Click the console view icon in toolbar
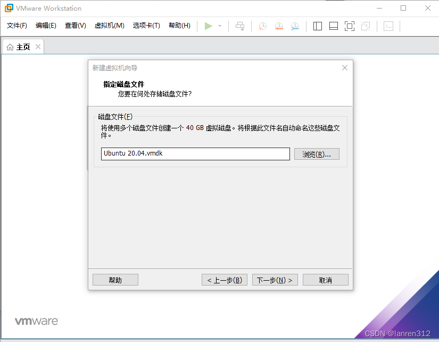Screen dimensions: 439x342 (388, 26)
